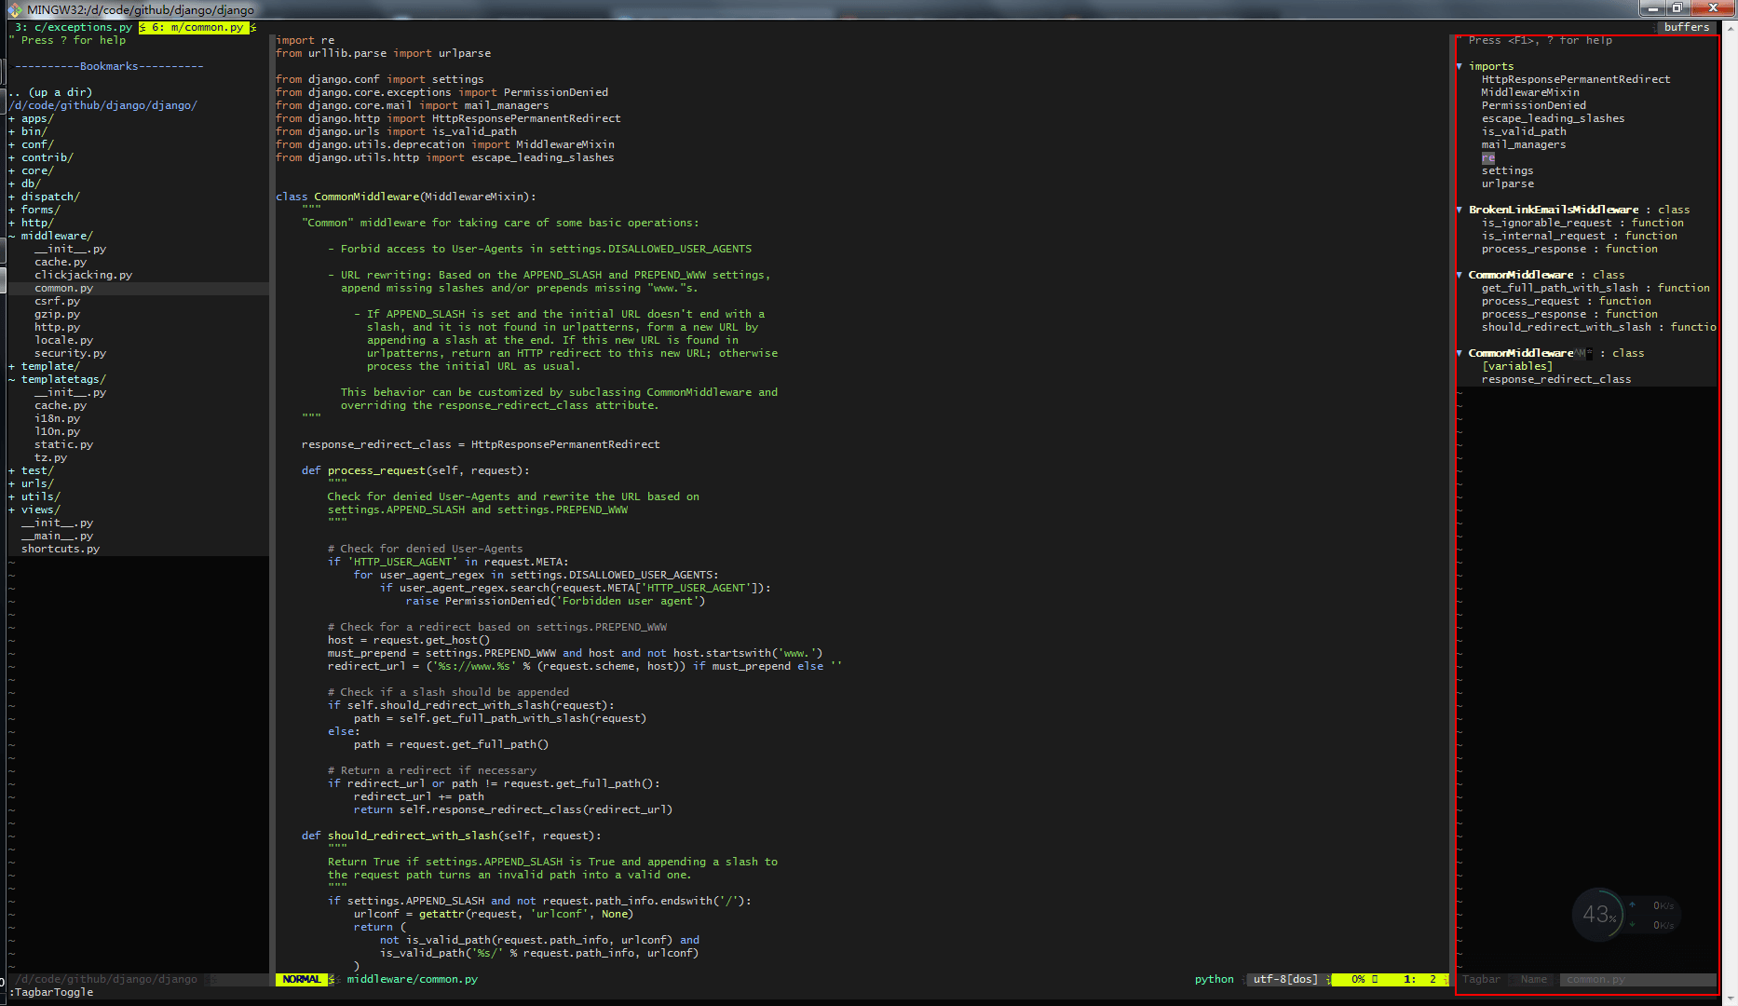Jump to process_request function tag
This screenshot has width=1738, height=1006.
click(1566, 301)
